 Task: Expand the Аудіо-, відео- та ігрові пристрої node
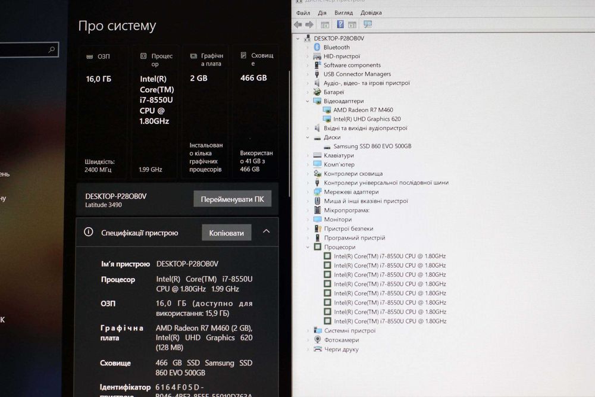tap(308, 83)
